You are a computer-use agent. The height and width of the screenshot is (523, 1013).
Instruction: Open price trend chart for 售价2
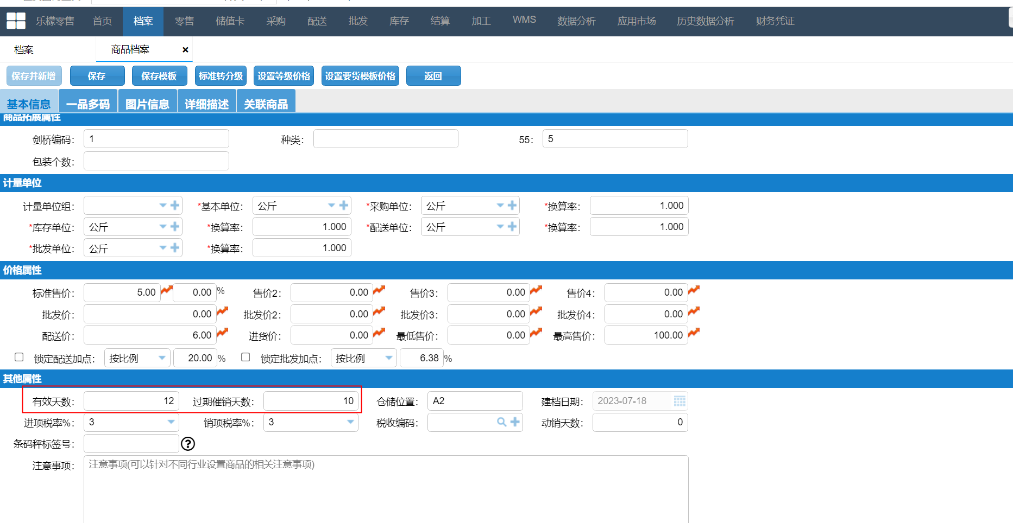pyautogui.click(x=379, y=290)
